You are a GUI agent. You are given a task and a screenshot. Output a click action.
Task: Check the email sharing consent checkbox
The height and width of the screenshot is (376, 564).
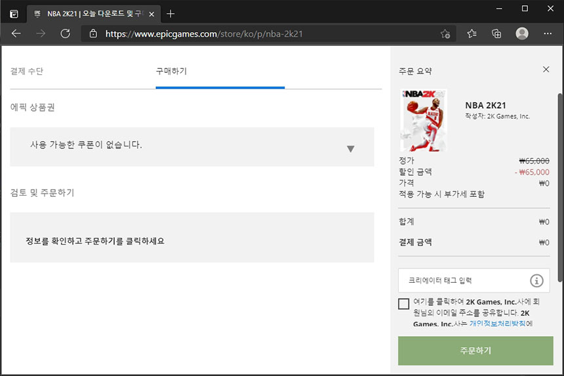pos(403,304)
